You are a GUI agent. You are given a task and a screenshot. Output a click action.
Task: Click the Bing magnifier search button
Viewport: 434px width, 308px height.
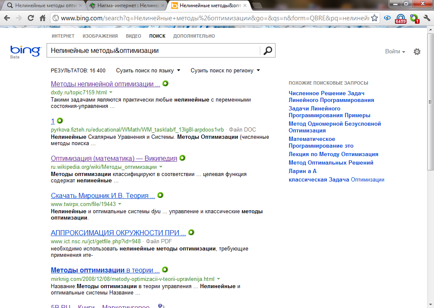pos(268,50)
